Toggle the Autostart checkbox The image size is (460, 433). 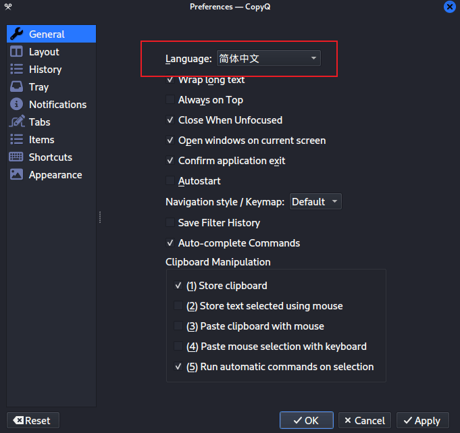pyautogui.click(x=170, y=181)
